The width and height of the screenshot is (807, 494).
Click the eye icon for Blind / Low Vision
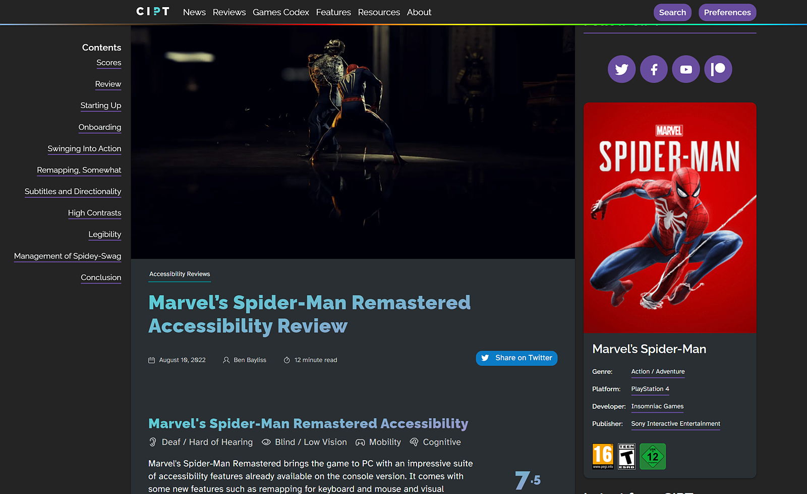266,442
